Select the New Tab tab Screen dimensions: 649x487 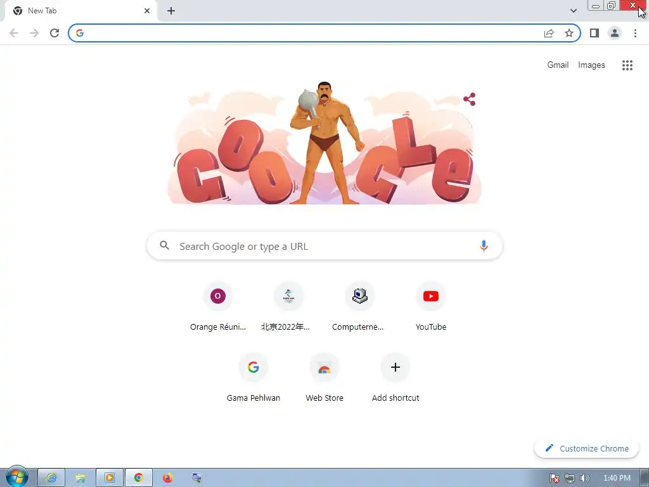[80, 11]
